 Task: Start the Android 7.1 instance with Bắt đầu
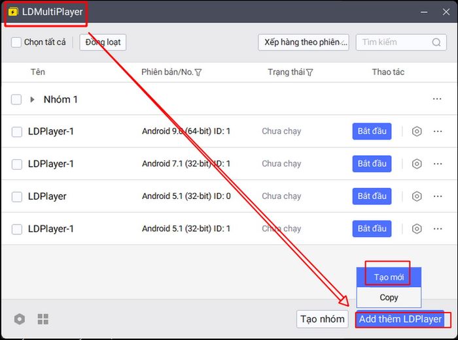372,164
